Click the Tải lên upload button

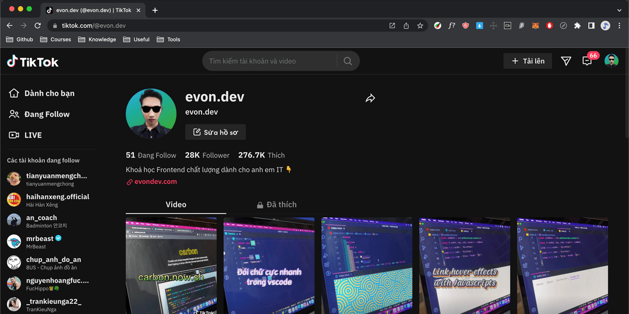tap(528, 61)
